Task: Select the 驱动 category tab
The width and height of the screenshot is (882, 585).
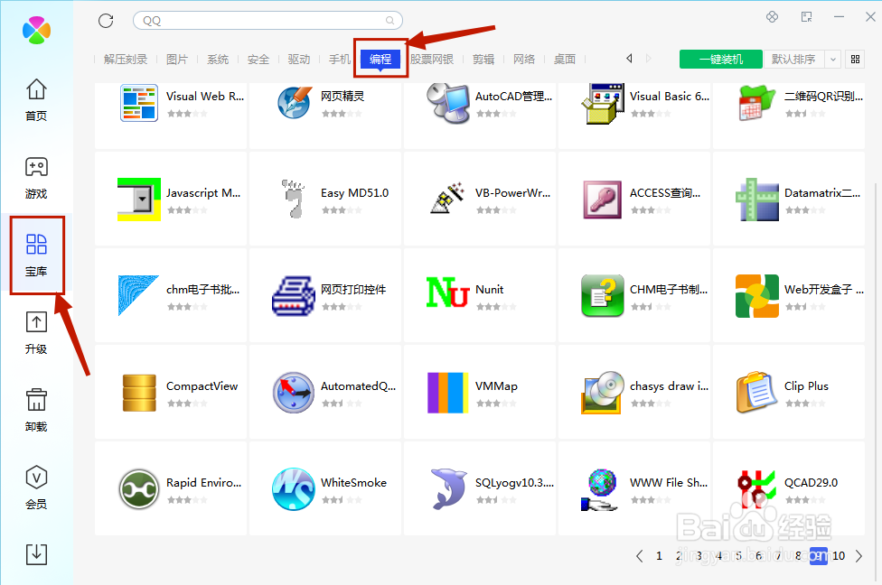Action: coord(299,59)
